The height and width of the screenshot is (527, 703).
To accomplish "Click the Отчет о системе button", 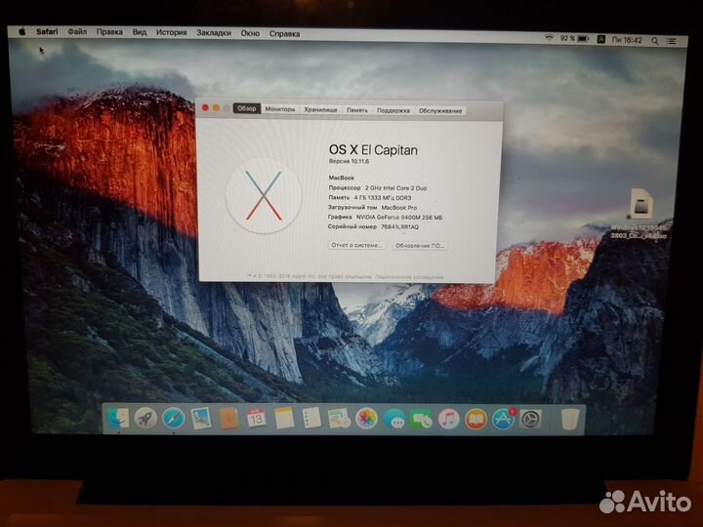I will [357, 246].
